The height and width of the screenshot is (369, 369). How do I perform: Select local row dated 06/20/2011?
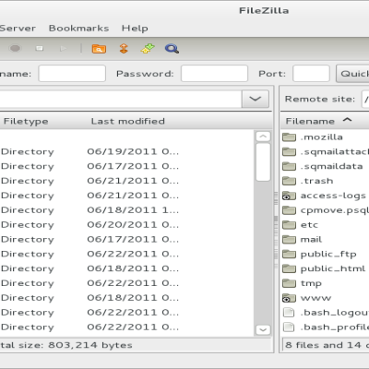[126, 225]
